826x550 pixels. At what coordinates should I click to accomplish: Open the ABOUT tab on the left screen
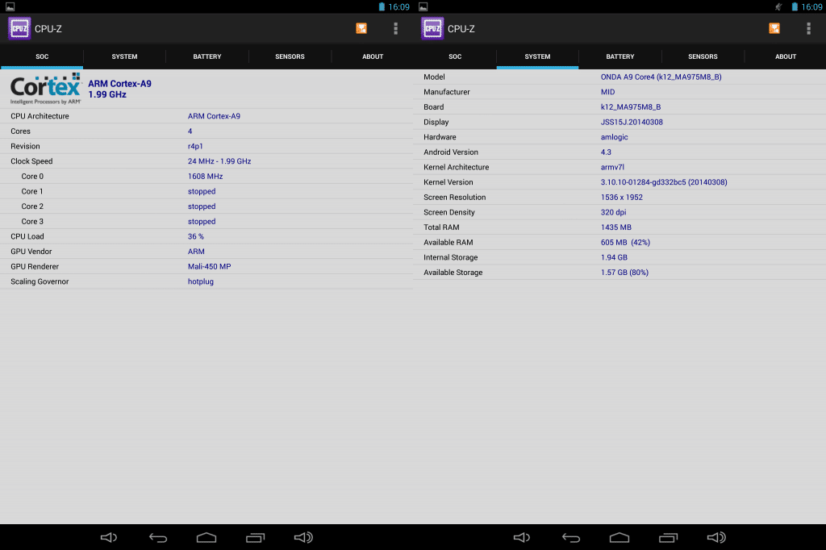373,56
